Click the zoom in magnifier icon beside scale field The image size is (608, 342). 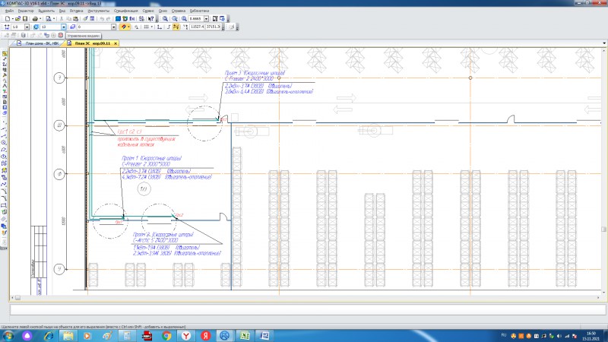184,18
